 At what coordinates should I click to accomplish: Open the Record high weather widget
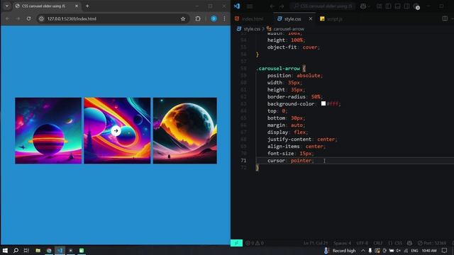click(340, 251)
